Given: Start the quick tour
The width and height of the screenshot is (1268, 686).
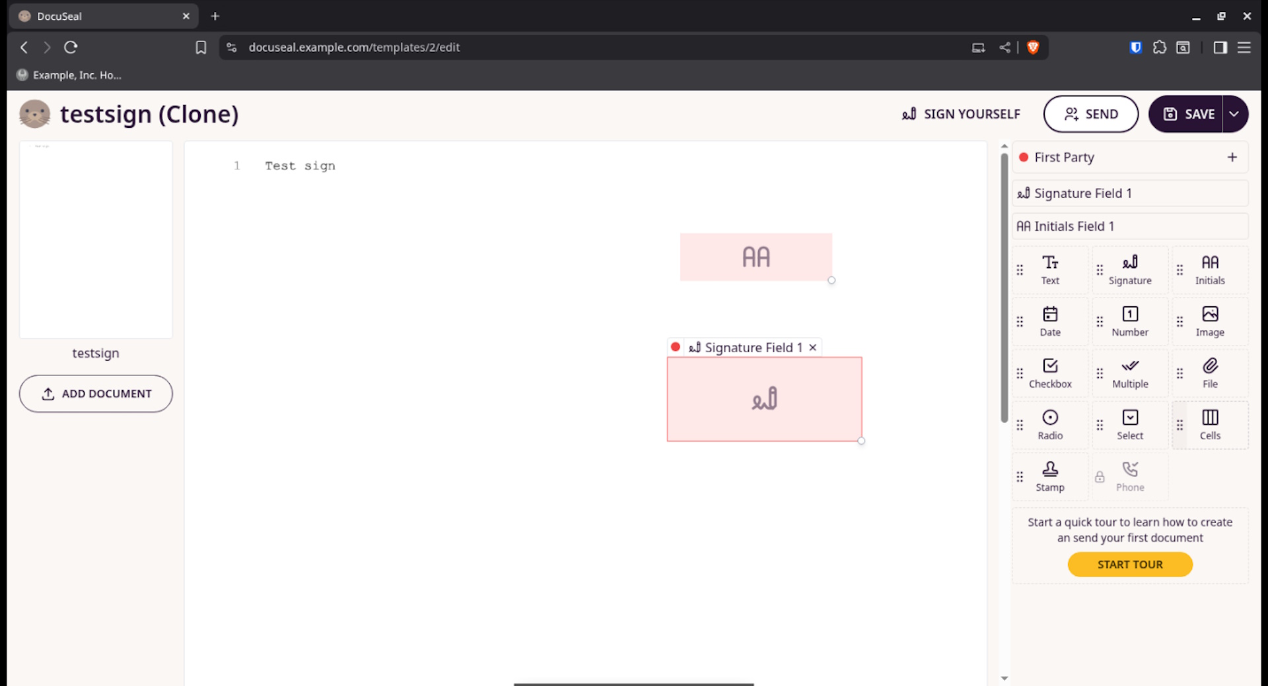Looking at the screenshot, I should coord(1129,565).
